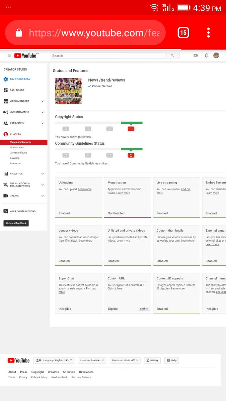Expand Create chevron
This screenshot has width=226, height=401.
pyautogui.click(x=43, y=196)
